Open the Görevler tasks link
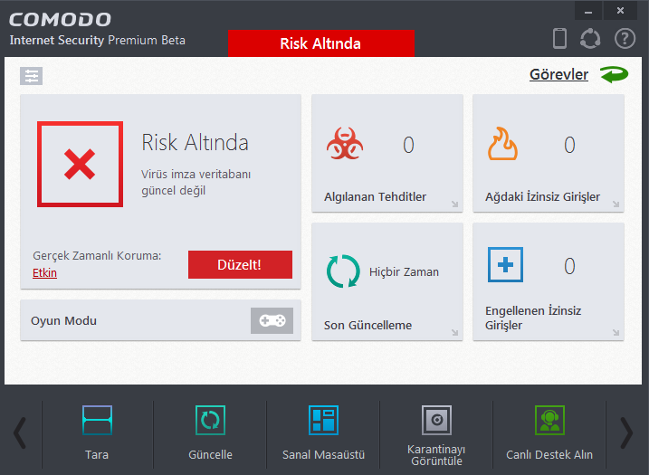This screenshot has height=475, width=649. (x=558, y=74)
